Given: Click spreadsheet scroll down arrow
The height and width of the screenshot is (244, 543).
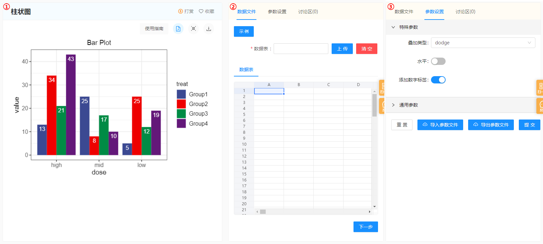Looking at the screenshot, I should click(x=374, y=206).
